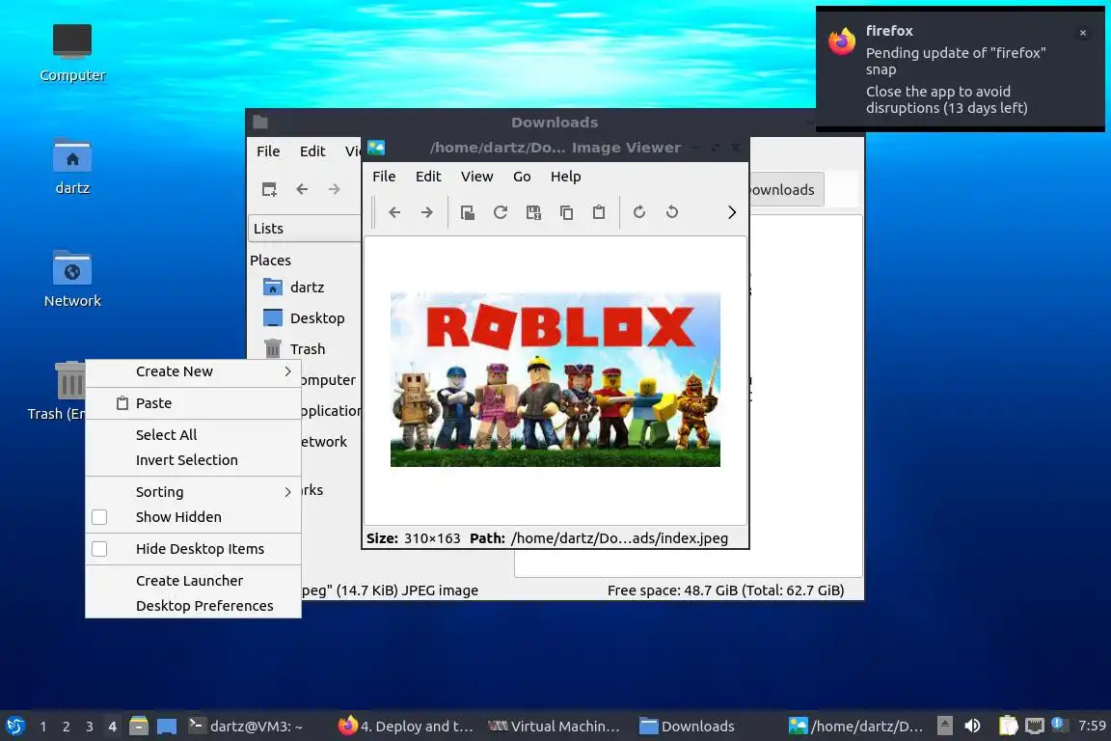
Task: Launch file manager from panel quicklaunch
Action: [139, 727]
